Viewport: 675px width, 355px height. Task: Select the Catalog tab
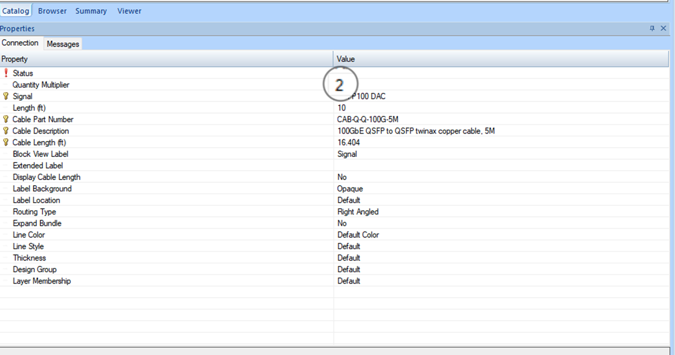(x=15, y=11)
